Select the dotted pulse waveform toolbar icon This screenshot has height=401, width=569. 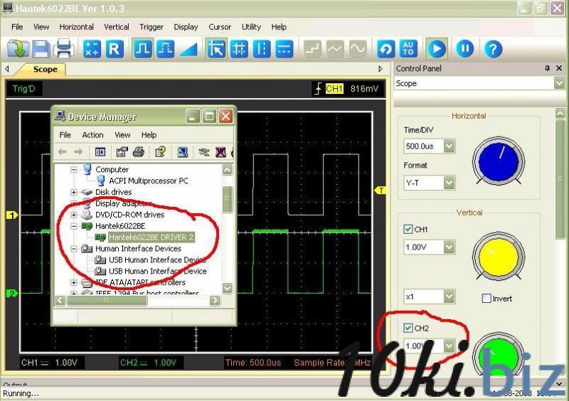pos(166,48)
